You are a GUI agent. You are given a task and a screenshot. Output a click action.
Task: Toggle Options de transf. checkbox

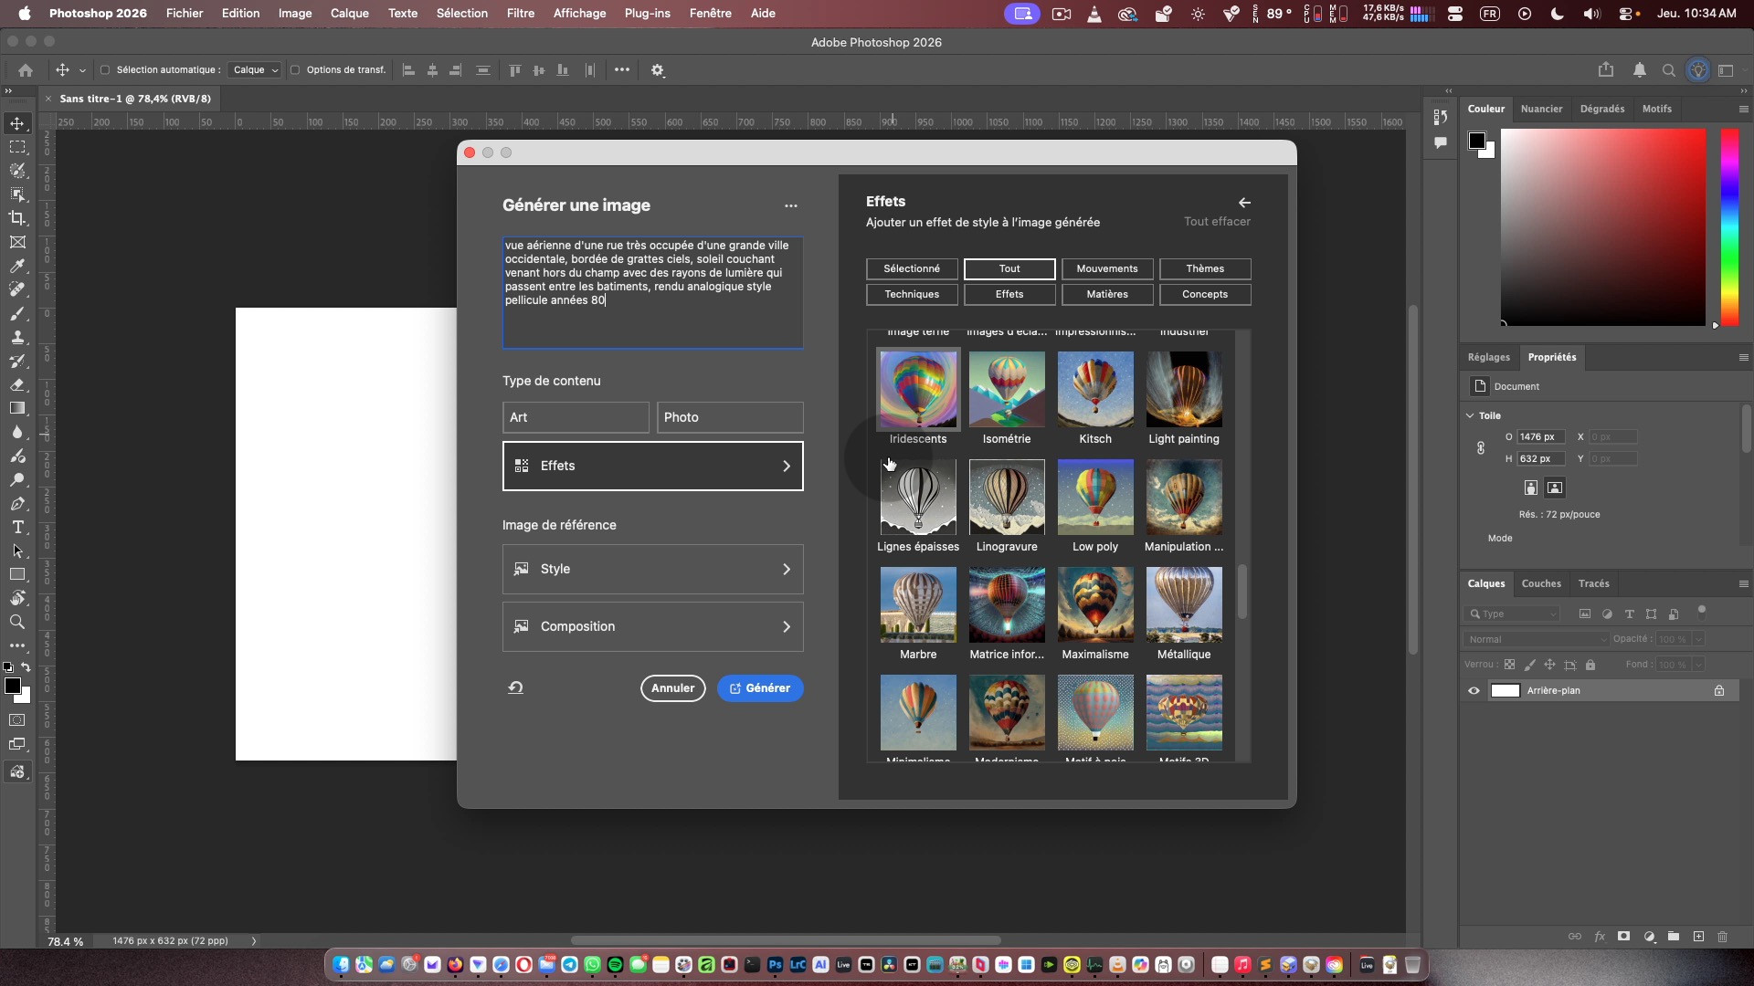295,70
